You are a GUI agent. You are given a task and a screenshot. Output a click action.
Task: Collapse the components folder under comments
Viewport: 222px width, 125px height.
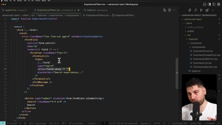pyautogui.click(x=198, y=47)
